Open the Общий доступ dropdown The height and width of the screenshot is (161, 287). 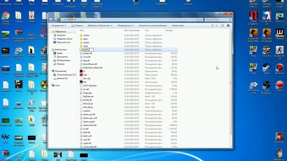(x=126, y=25)
